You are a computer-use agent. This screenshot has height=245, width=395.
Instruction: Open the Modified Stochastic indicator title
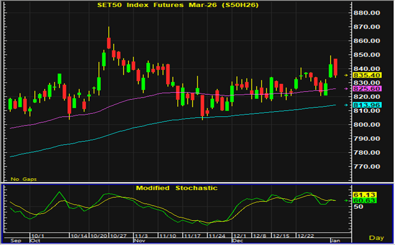177,188
